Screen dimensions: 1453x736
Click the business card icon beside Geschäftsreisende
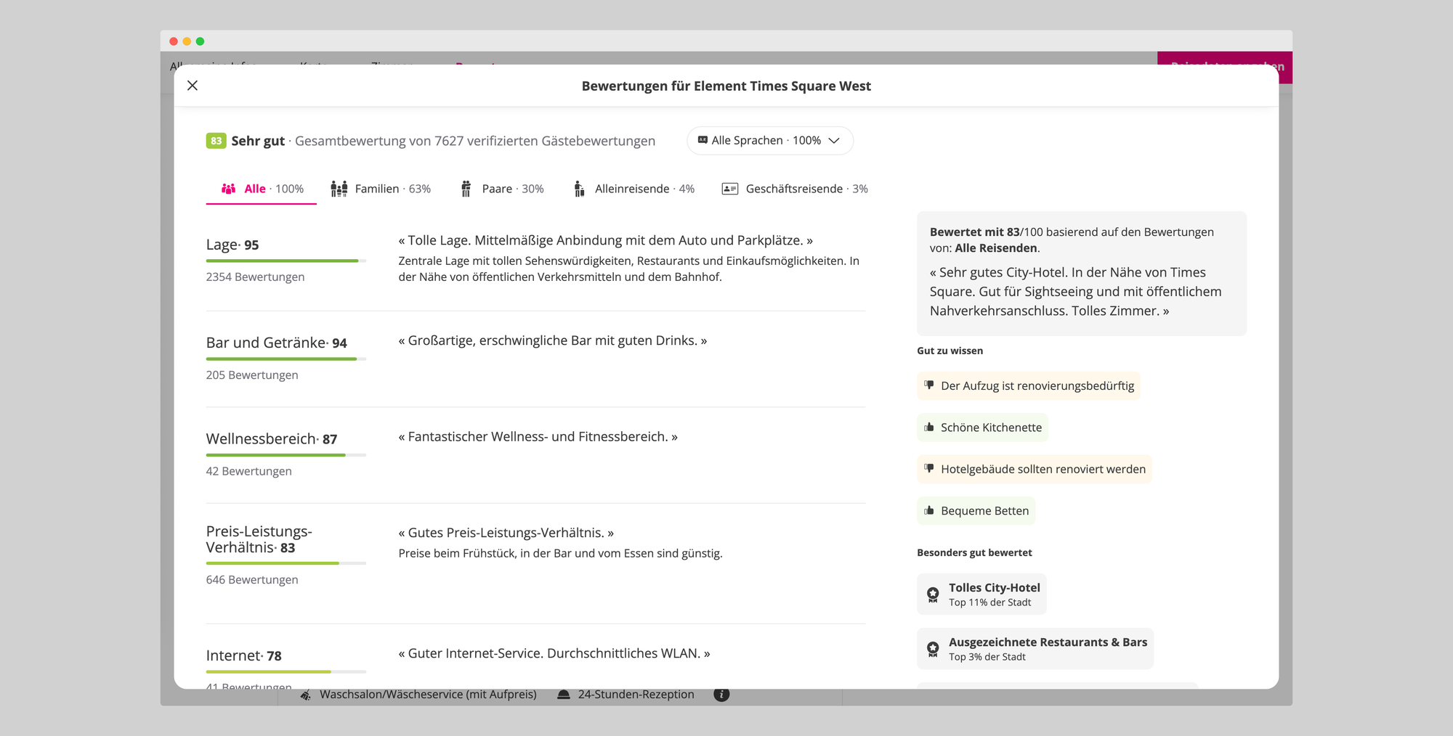tap(730, 189)
